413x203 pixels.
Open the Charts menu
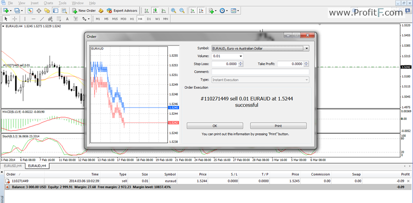tap(49, 3)
